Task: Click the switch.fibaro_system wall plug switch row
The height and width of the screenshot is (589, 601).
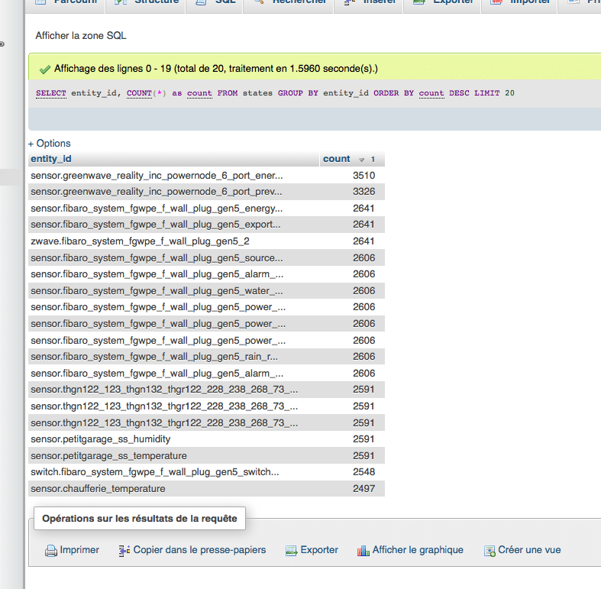Action: click(206, 472)
